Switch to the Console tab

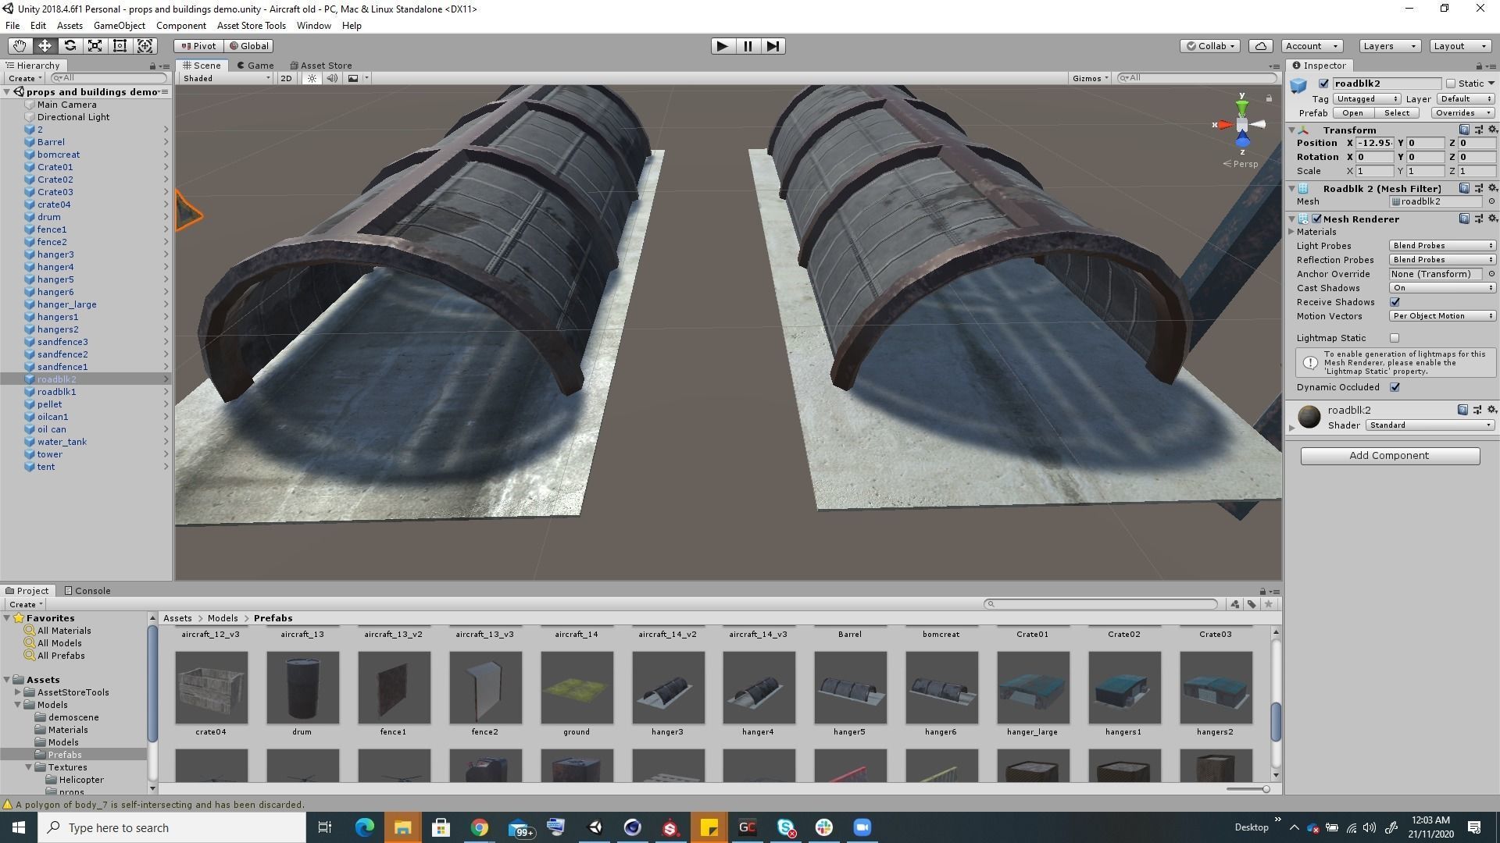tap(87, 591)
